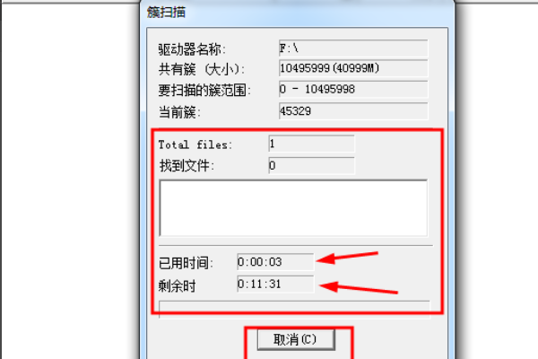Click the 驱动器名称 label

point(192,50)
